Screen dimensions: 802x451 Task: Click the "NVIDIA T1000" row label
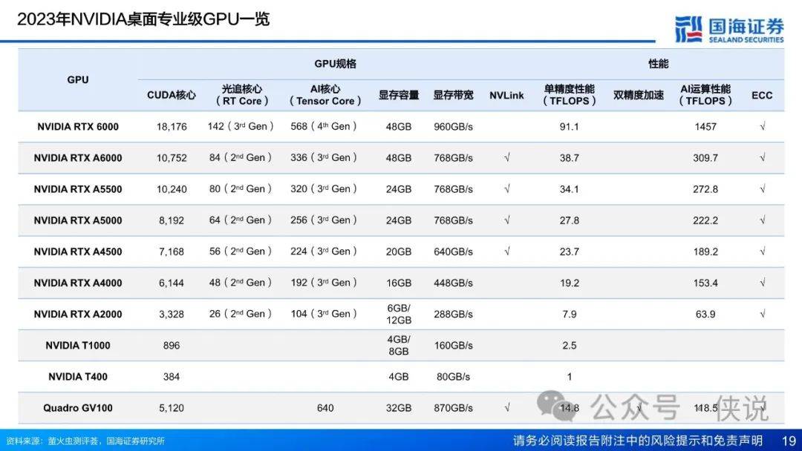coord(78,345)
